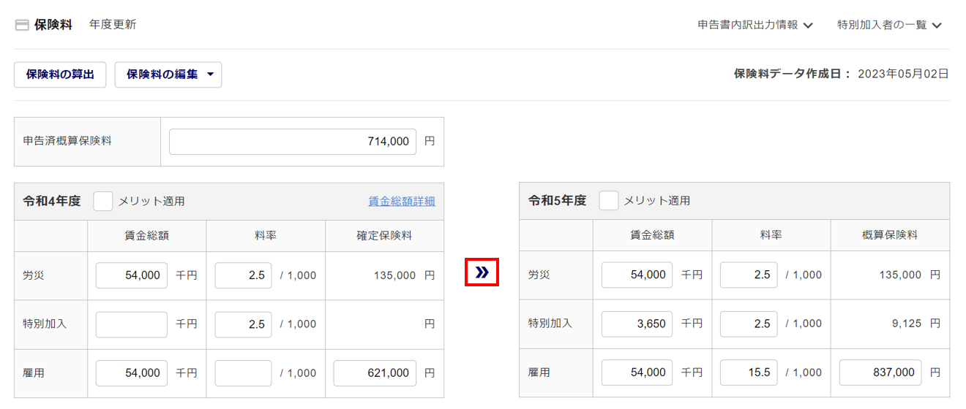Screen dimensions: 966x409
Task: Click the 保険料 card icon in header
Action: (x=22, y=25)
